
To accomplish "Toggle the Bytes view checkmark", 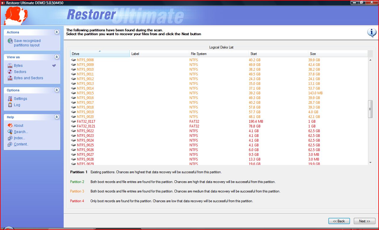I will [54, 66].
